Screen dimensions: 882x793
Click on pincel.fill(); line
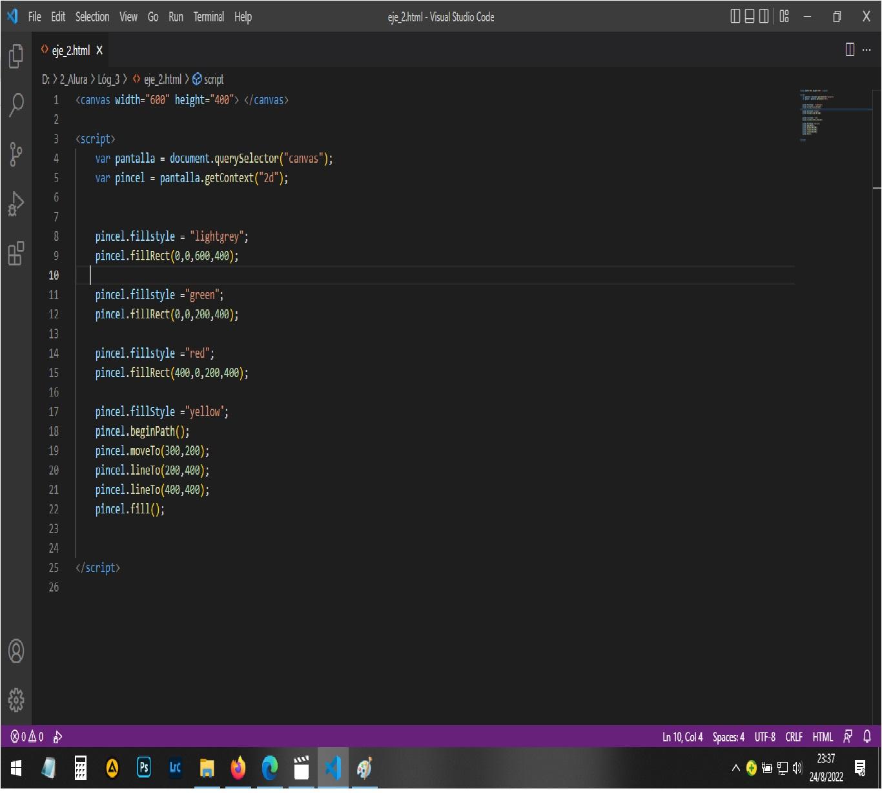[130, 509]
